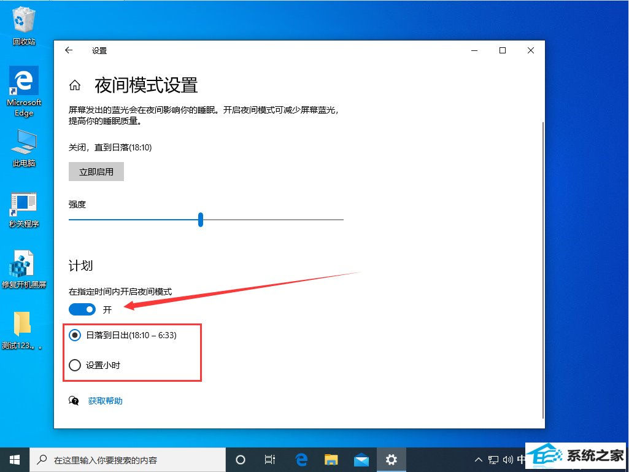The image size is (629, 472).
Task: Open Cortana circle icon on taskbar
Action: tap(240, 460)
